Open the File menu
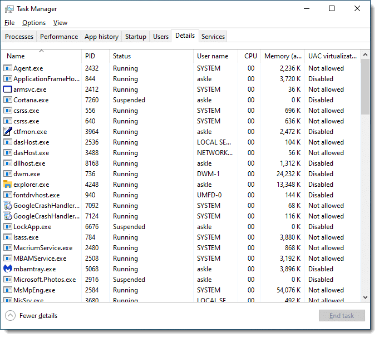This screenshot has height=338, width=379. [9, 23]
